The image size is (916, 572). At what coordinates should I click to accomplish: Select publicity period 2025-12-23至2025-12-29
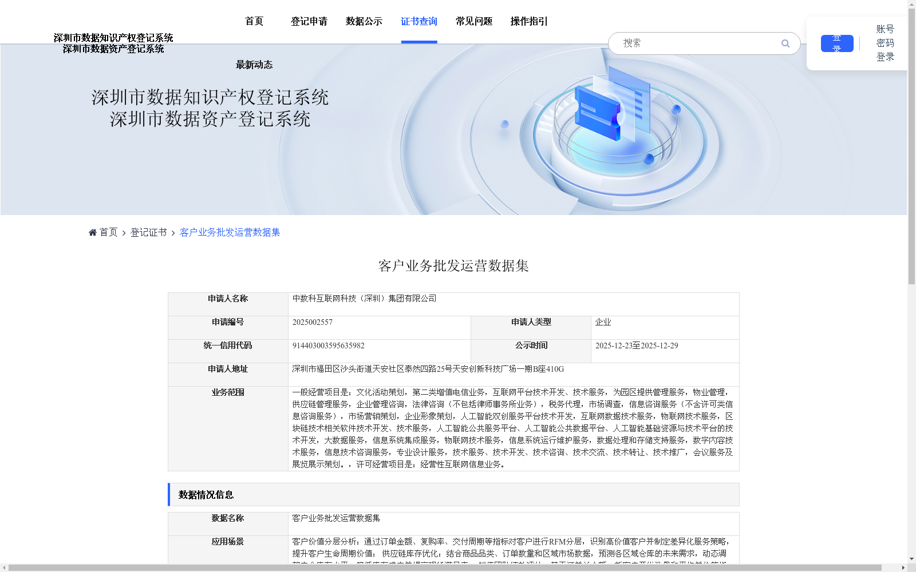point(637,345)
